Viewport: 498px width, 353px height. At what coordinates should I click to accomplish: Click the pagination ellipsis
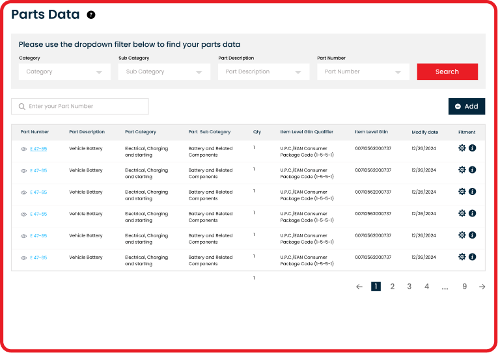[445, 288]
